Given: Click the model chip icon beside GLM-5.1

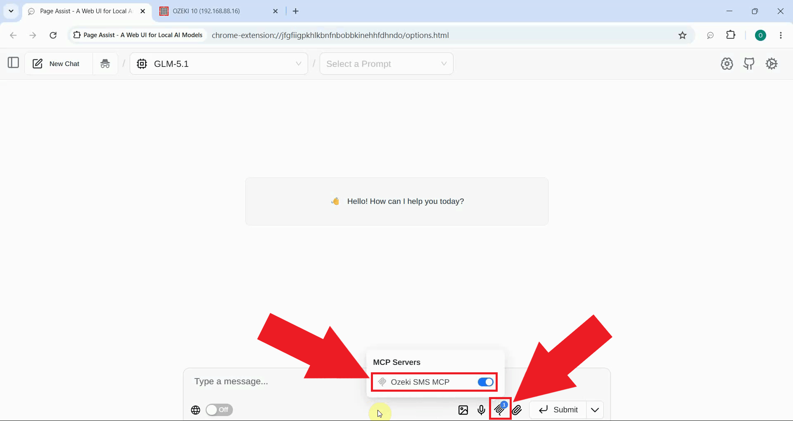Looking at the screenshot, I should coord(142,64).
